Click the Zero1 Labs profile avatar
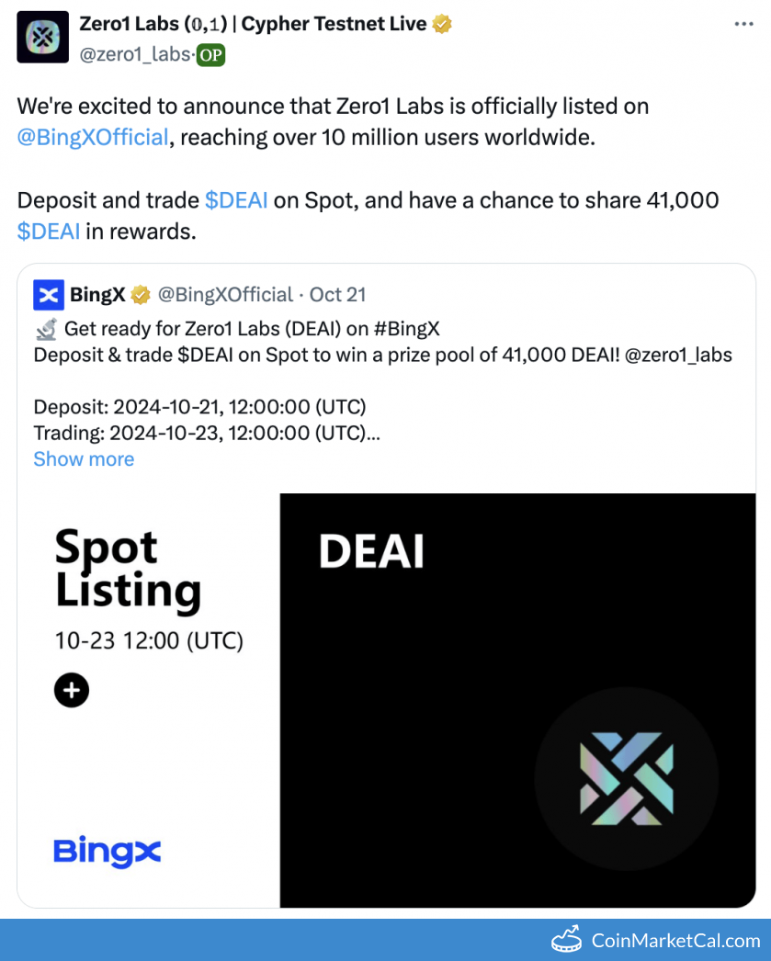Screen dimensions: 771x961 point(43,37)
